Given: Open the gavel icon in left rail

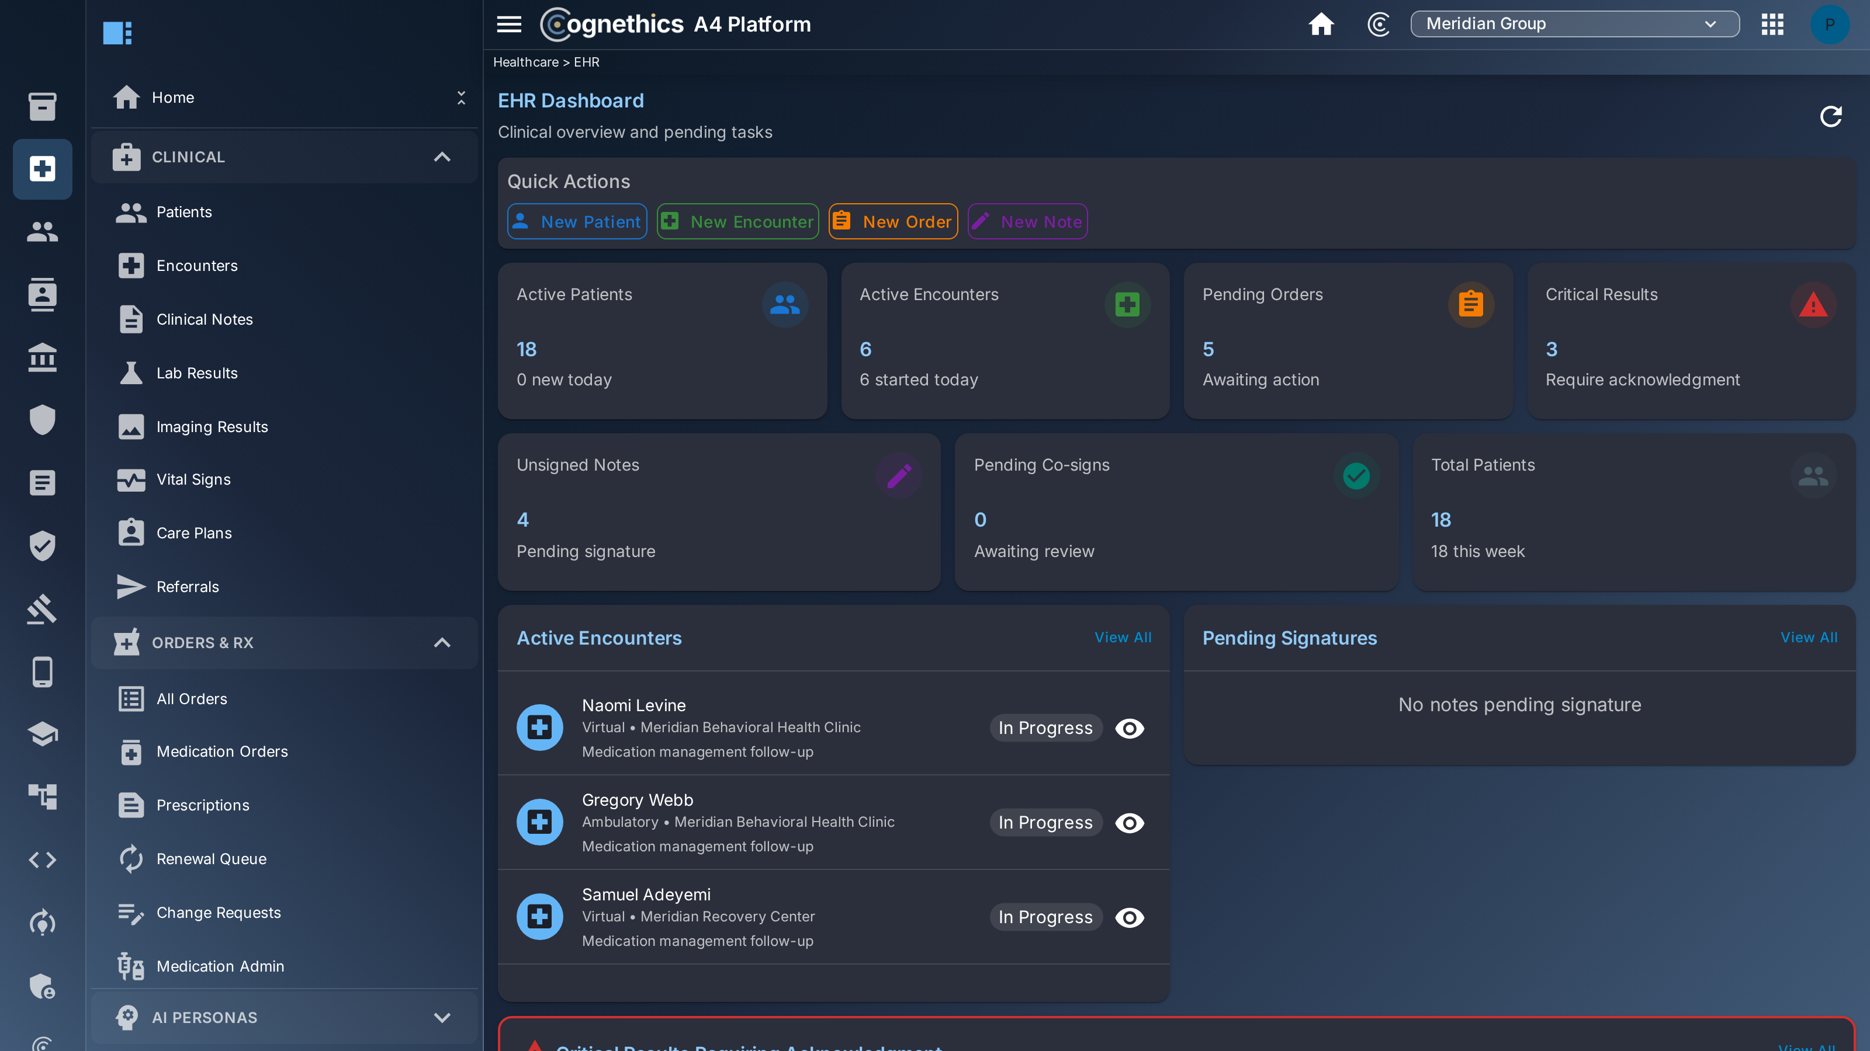Looking at the screenshot, I should pos(42,608).
